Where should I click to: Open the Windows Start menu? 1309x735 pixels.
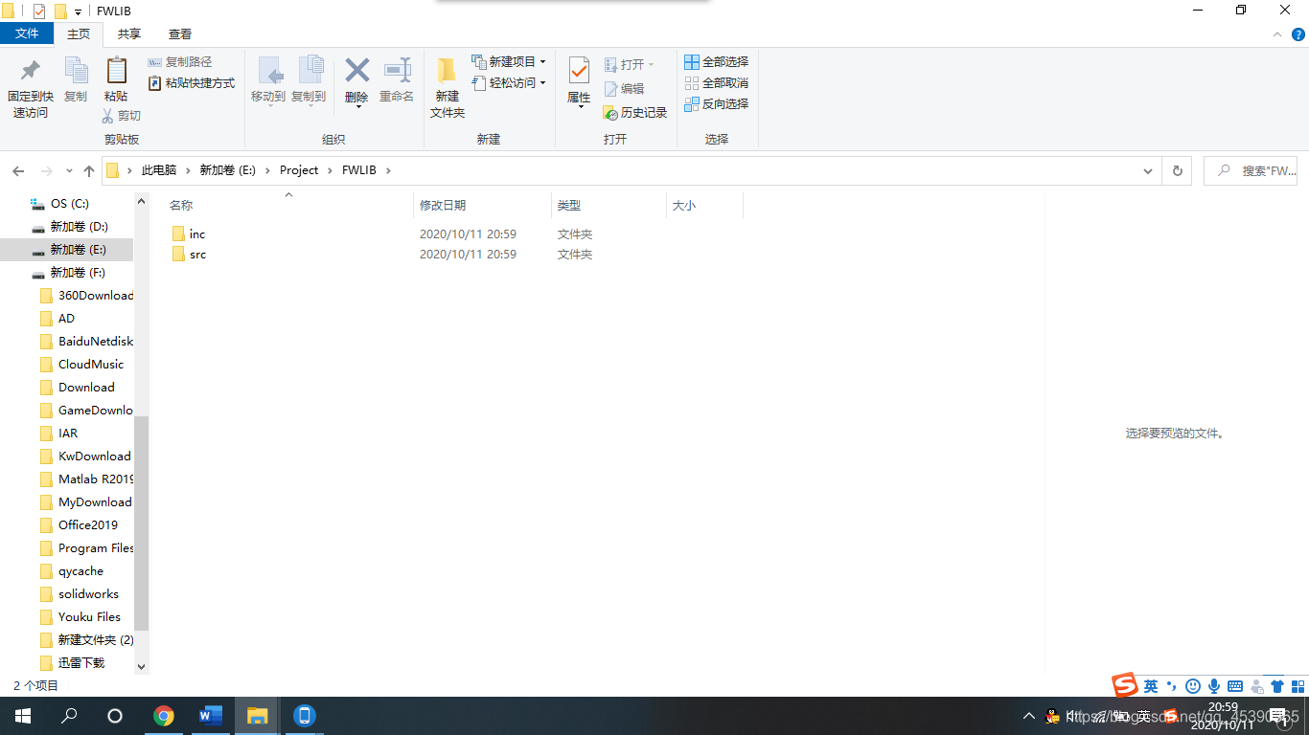tap(23, 716)
